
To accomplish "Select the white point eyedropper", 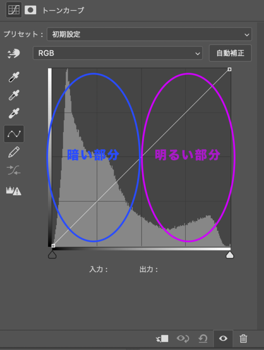I will coord(14,113).
